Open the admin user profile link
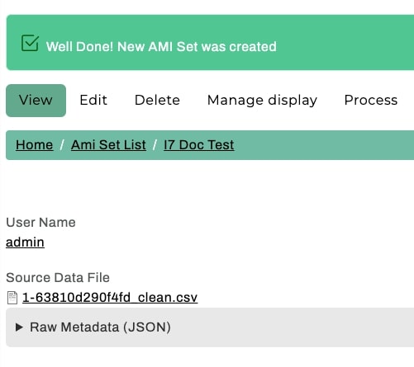Screen dimensions: 414x367 25,242
